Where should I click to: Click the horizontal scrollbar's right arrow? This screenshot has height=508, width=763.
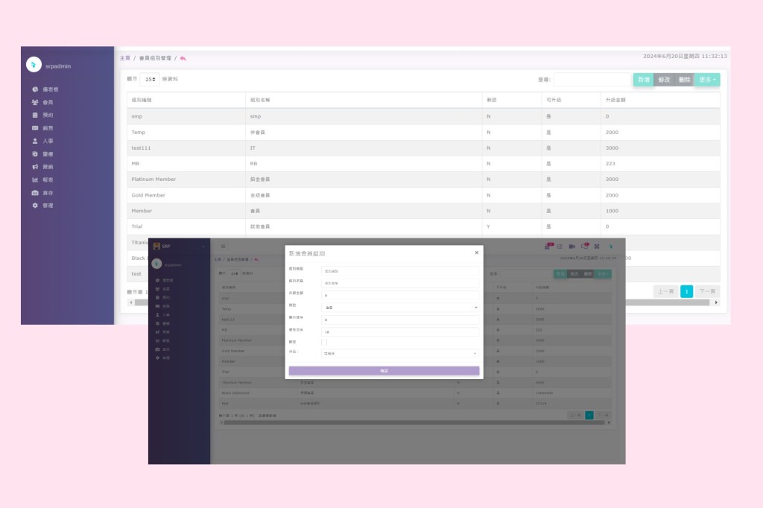717,302
